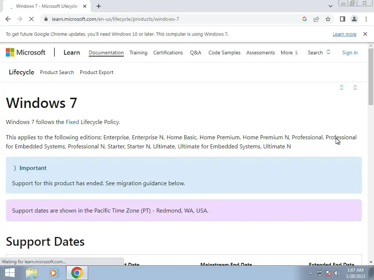Click the page's vertical scrollbar thumb
Viewport: 374px width, 280px height.
pyautogui.click(x=371, y=76)
